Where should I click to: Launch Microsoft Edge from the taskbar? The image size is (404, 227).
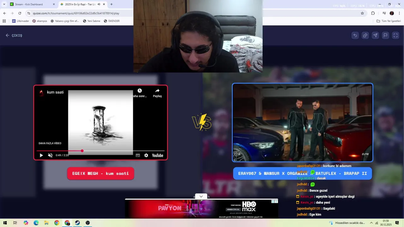pyautogui.click(x=36, y=223)
